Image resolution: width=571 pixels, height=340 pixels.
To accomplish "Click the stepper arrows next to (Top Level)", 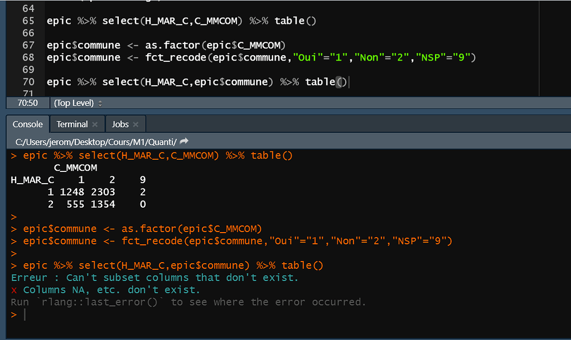I will pyautogui.click(x=101, y=103).
